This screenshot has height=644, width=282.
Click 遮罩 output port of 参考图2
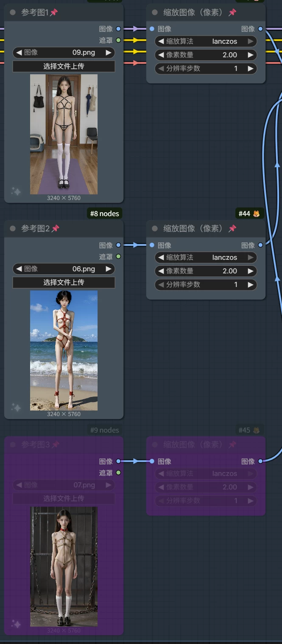118,256
